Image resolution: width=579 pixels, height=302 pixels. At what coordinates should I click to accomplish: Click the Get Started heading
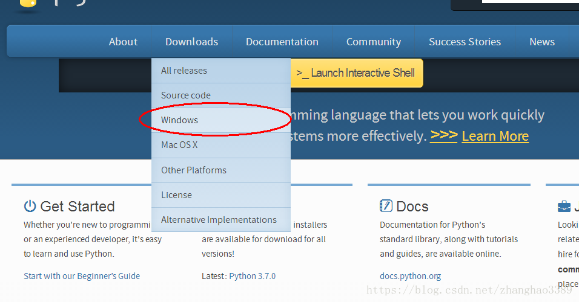77,206
